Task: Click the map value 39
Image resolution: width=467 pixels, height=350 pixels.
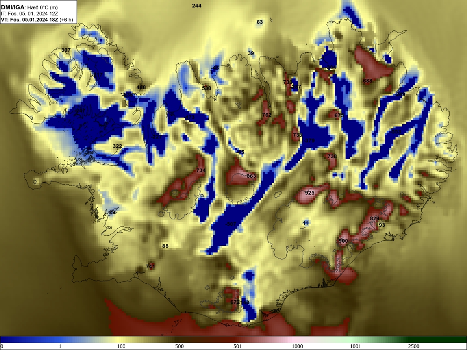Action: 251,53
